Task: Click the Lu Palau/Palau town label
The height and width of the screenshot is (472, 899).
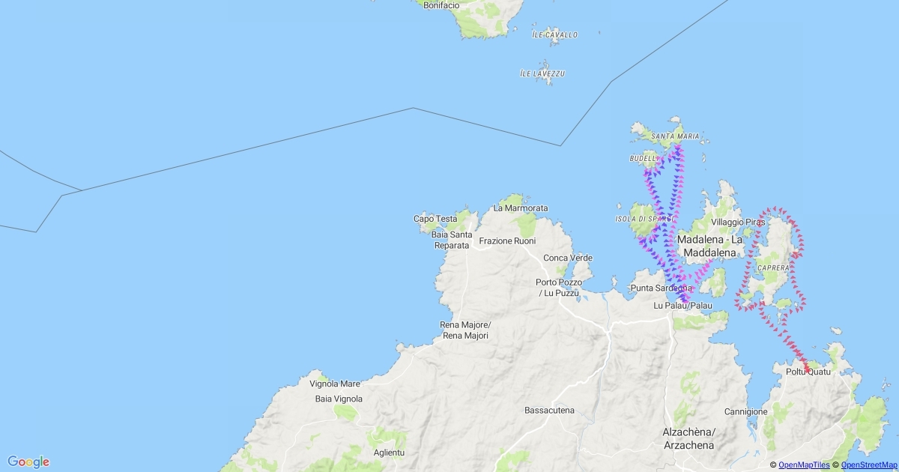Action: [682, 306]
